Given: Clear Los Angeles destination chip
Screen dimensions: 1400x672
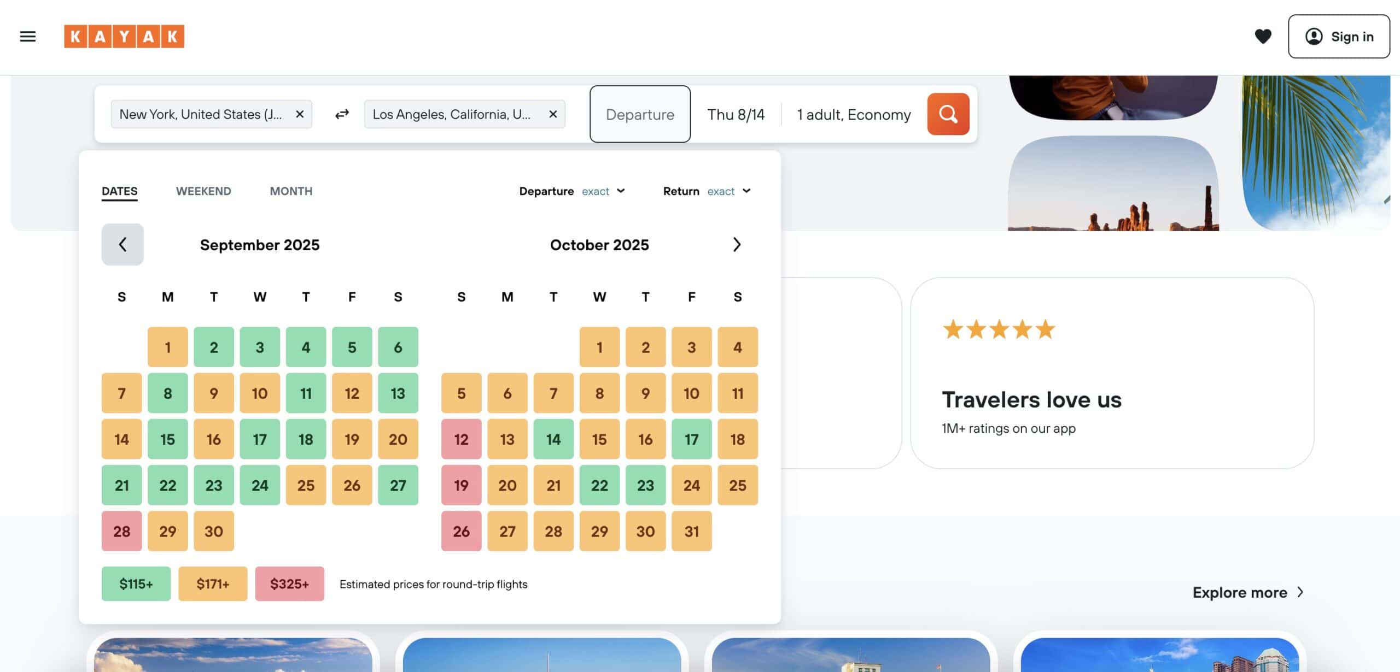Looking at the screenshot, I should pos(553,114).
